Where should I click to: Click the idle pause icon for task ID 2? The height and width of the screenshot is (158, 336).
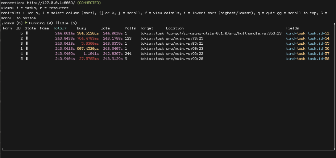point(27,39)
